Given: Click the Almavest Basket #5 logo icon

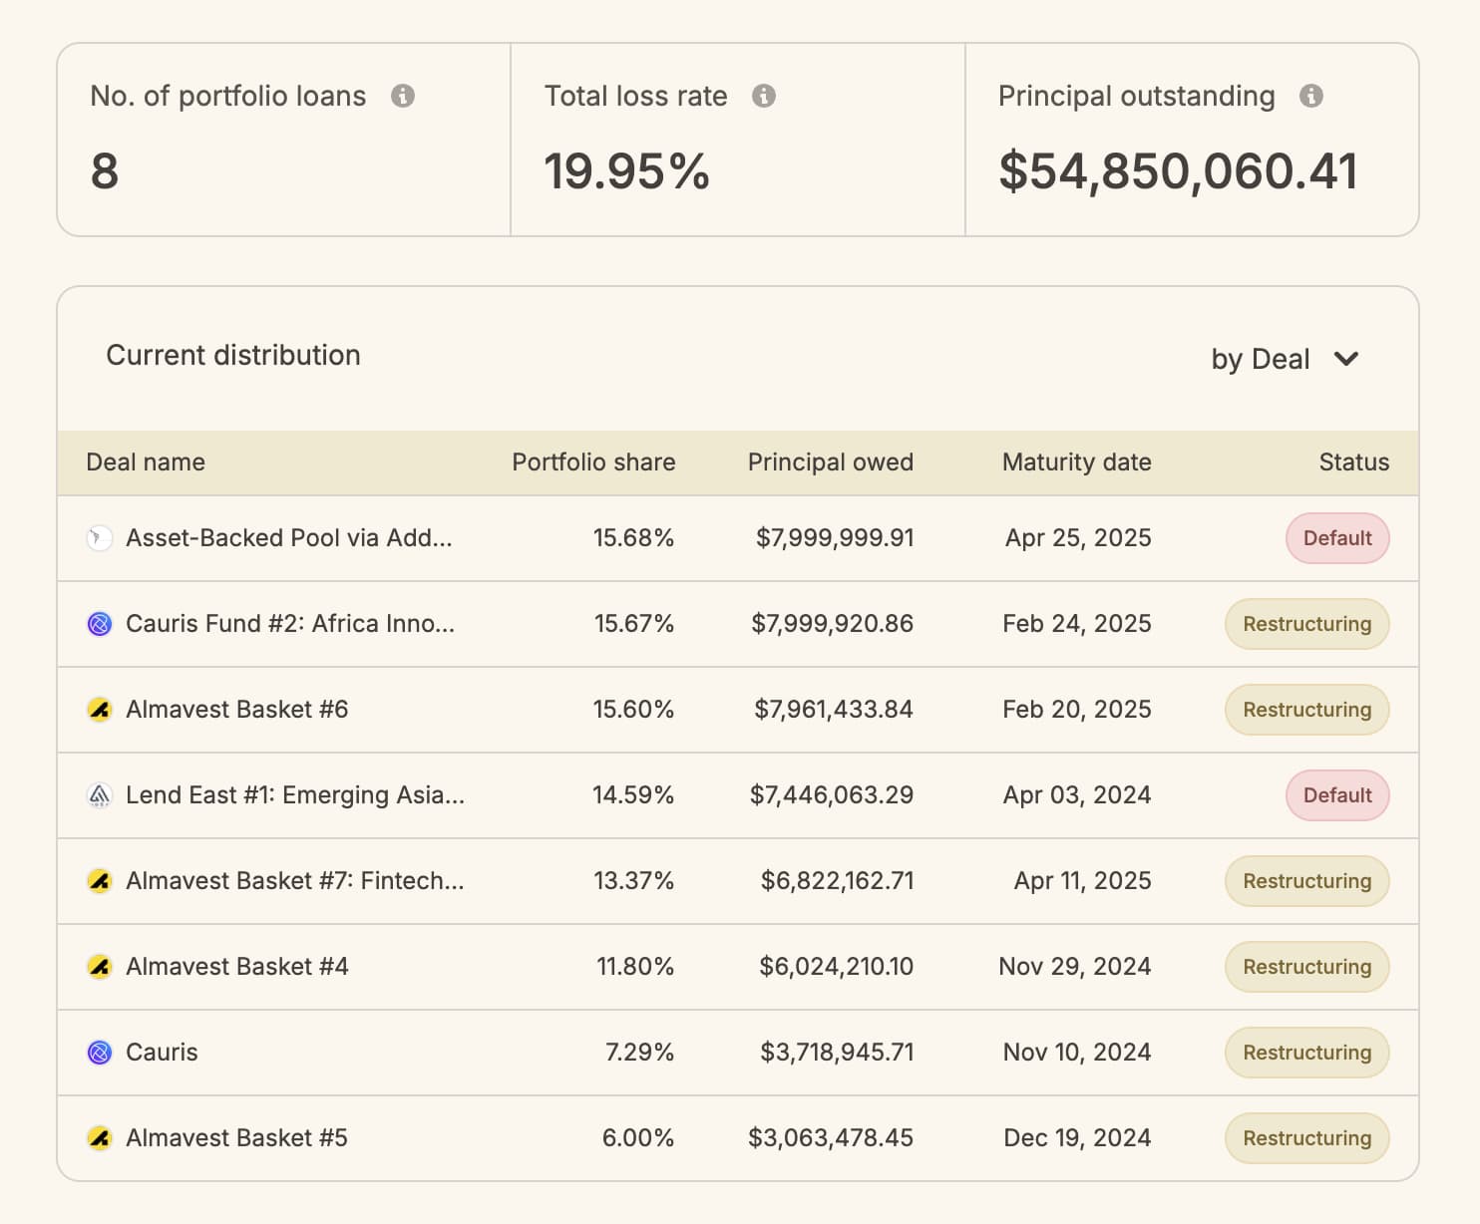Looking at the screenshot, I should point(100,1138).
